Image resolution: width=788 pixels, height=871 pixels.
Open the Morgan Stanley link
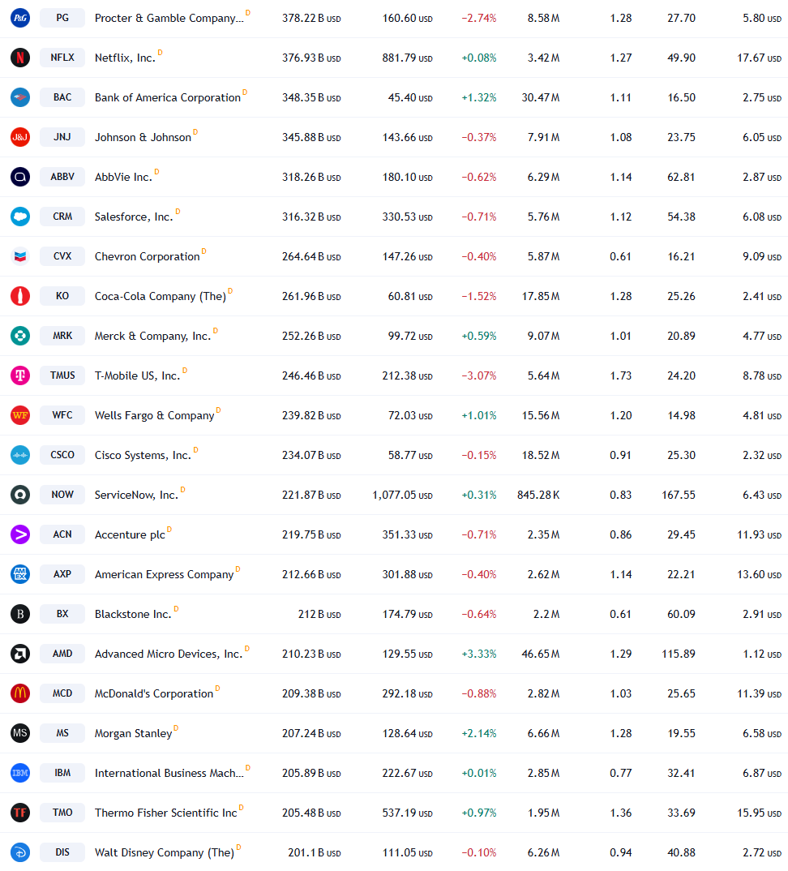click(133, 733)
